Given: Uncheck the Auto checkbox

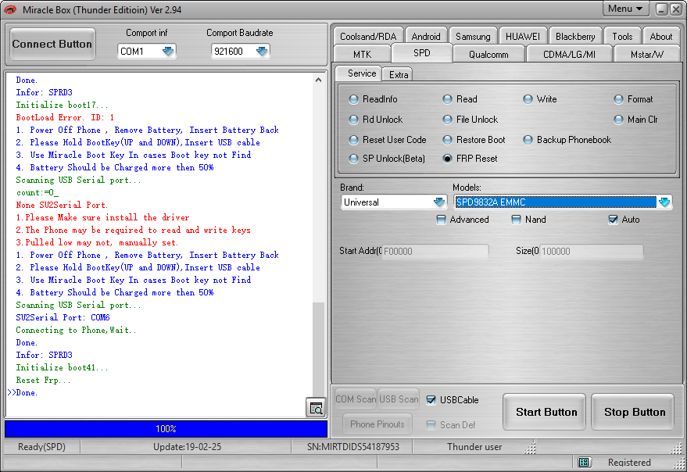Looking at the screenshot, I should pyautogui.click(x=614, y=220).
